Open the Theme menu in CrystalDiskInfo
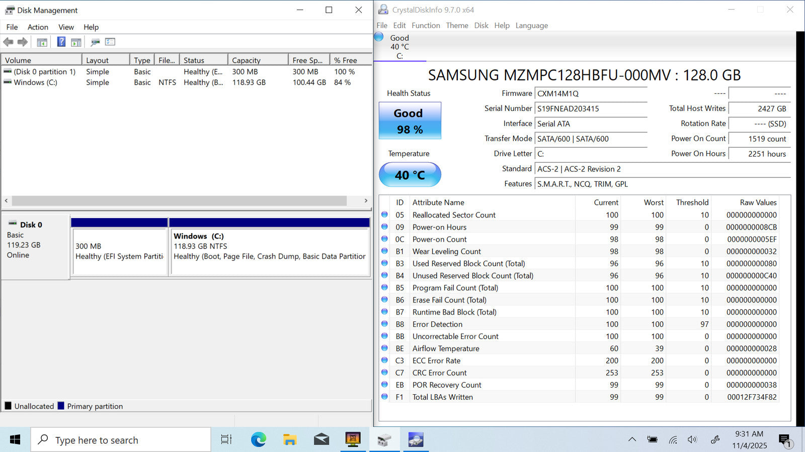The height and width of the screenshot is (452, 805). [x=457, y=26]
